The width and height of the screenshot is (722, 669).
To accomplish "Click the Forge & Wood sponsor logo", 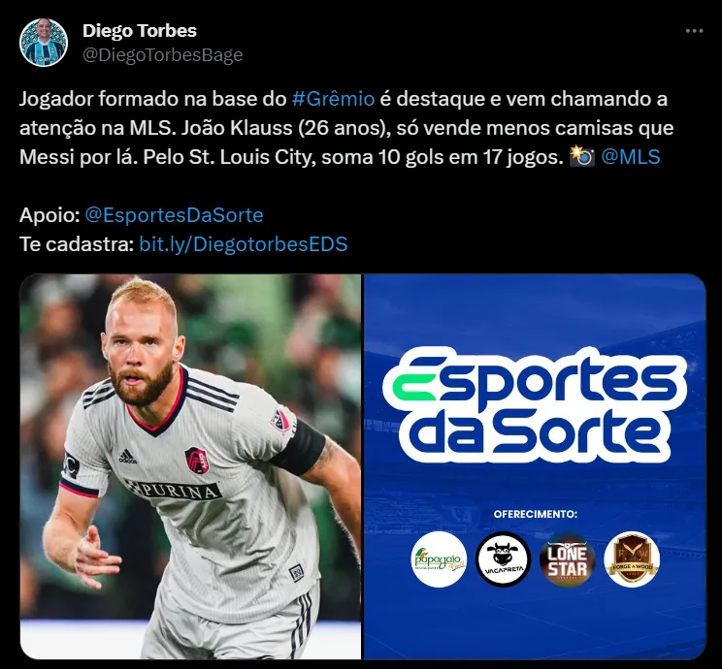I will pos(632,559).
